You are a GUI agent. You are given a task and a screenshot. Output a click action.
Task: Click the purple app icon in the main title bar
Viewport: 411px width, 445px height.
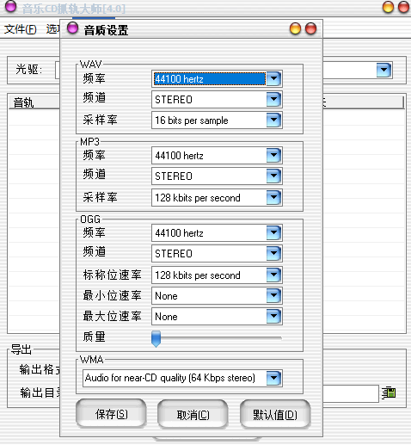click(x=10, y=6)
